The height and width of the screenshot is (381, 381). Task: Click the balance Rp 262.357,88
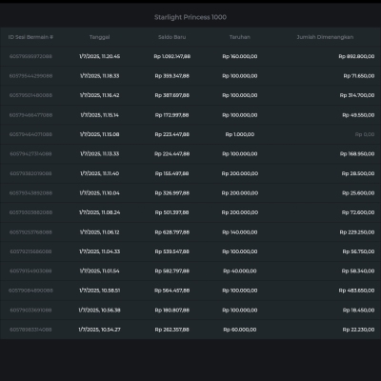point(171,330)
